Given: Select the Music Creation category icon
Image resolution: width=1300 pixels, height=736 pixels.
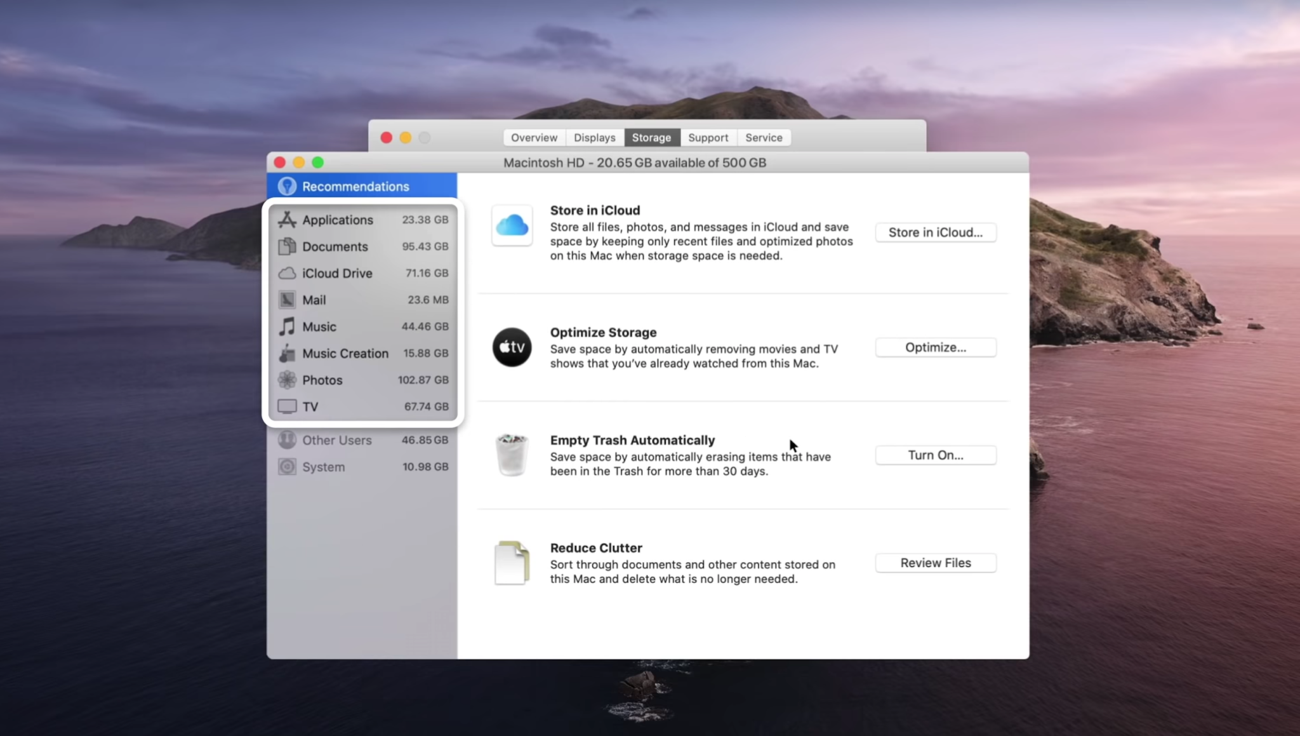Looking at the screenshot, I should click(288, 353).
